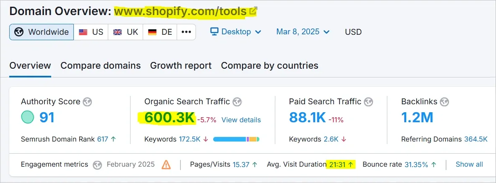The width and height of the screenshot is (496, 183).
Task: Click the German flag icon
Action: coord(152,32)
